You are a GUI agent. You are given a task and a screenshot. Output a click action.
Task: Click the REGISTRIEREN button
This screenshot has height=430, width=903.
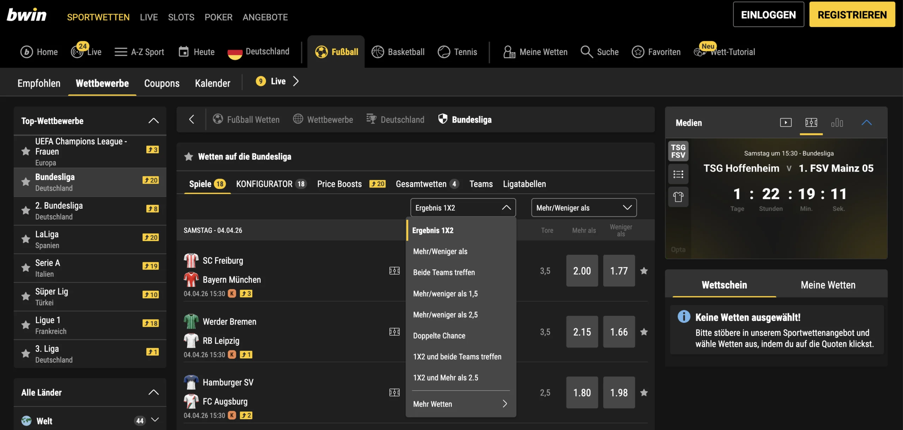[x=852, y=14]
